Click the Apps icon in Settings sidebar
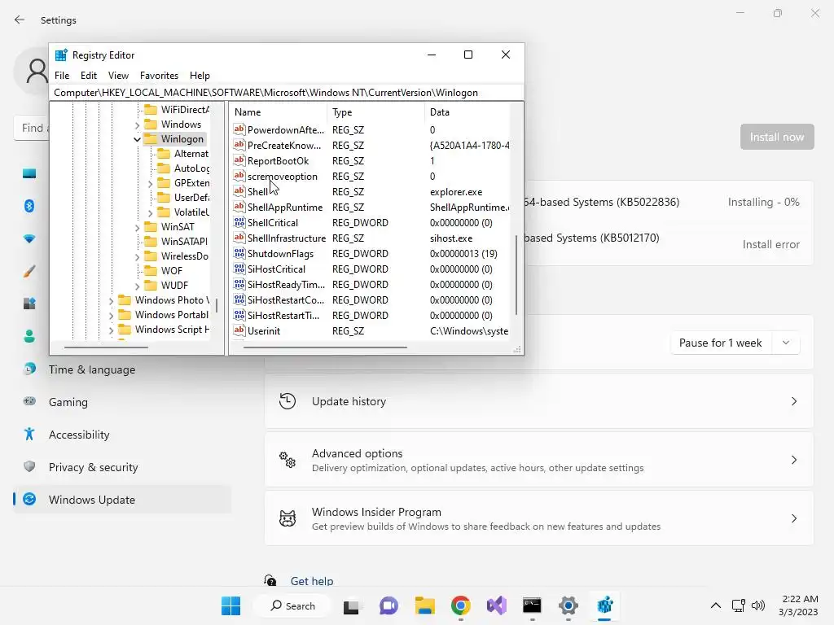Image resolution: width=834 pixels, height=625 pixels. pyautogui.click(x=29, y=303)
